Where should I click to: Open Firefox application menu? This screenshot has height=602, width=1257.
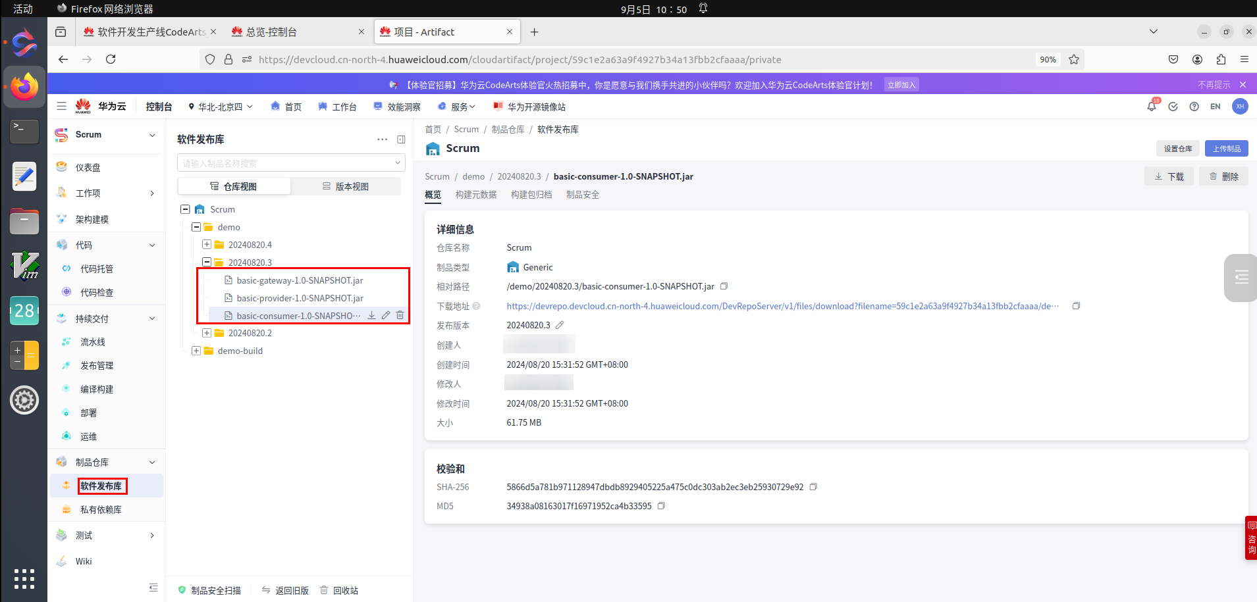coord(1244,59)
